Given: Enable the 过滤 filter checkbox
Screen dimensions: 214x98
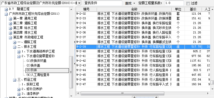Looking at the screenshot, I should (188, 3).
